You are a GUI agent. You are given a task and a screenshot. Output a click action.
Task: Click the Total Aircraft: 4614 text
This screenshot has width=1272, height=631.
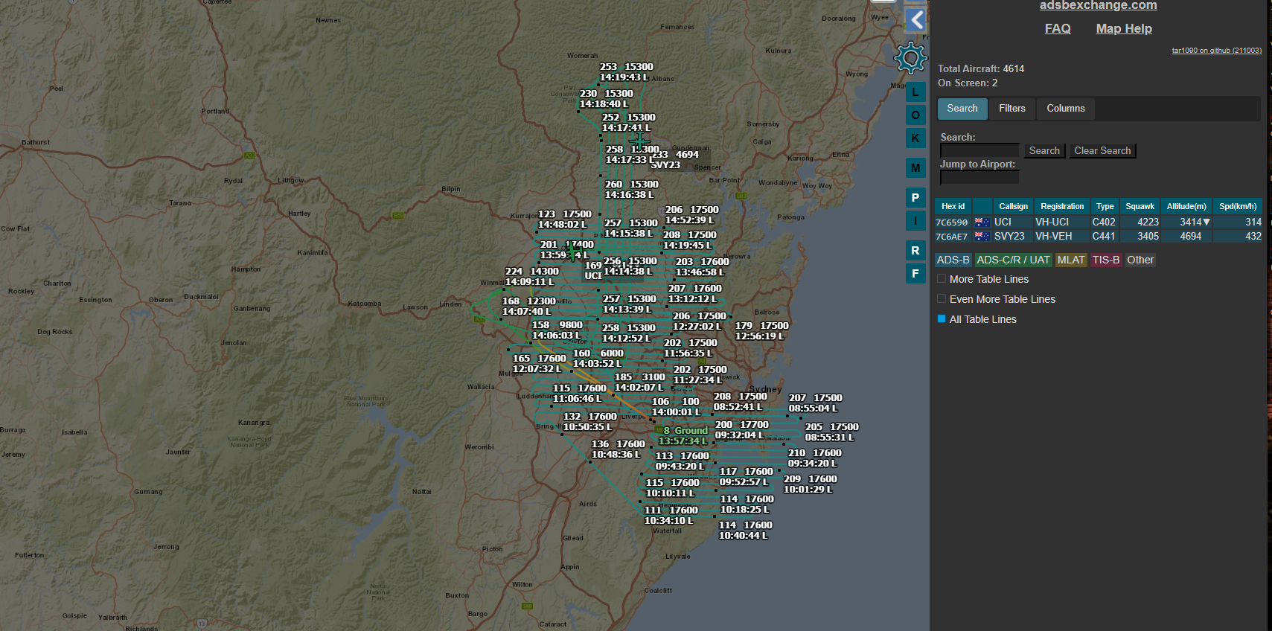981,69
